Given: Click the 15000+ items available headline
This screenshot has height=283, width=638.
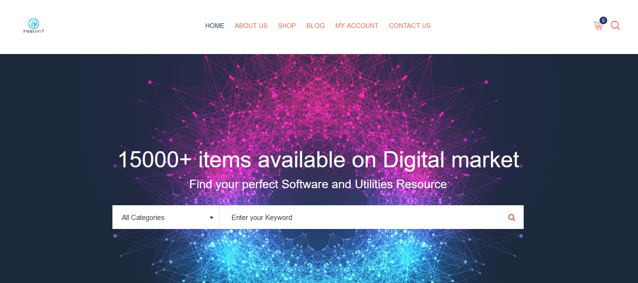Looking at the screenshot, I should click(318, 160).
